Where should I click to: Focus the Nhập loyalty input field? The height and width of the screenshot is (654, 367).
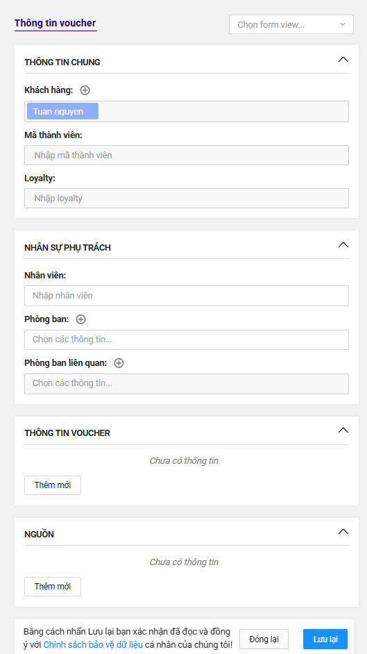pyautogui.click(x=187, y=198)
